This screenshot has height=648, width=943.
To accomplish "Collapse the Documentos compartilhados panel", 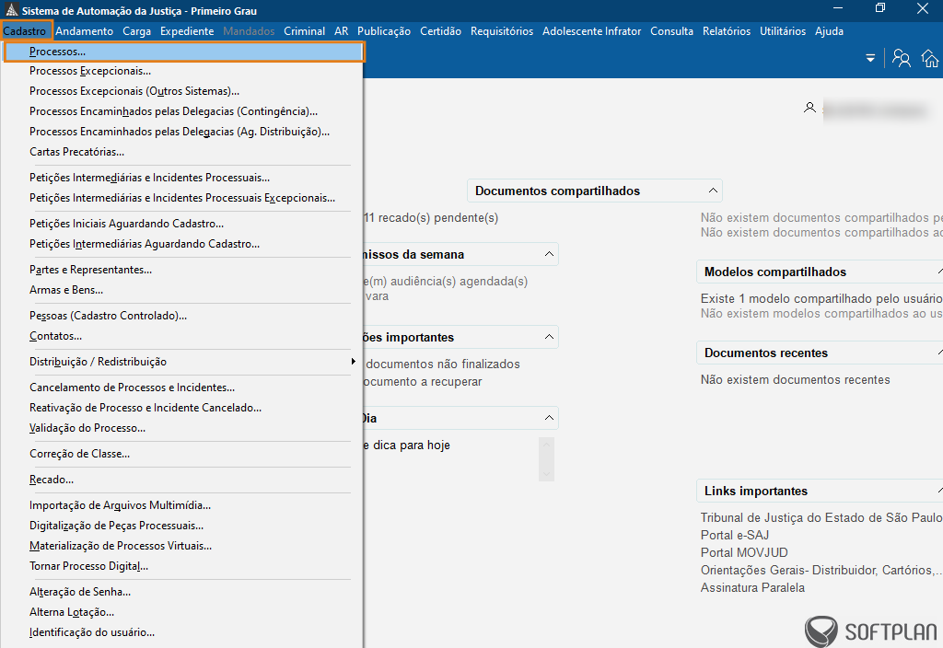I will 713,191.
